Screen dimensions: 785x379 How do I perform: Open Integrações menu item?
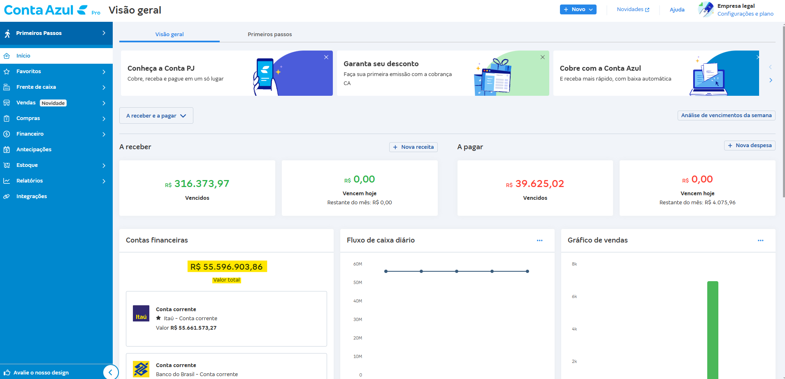tap(56, 196)
